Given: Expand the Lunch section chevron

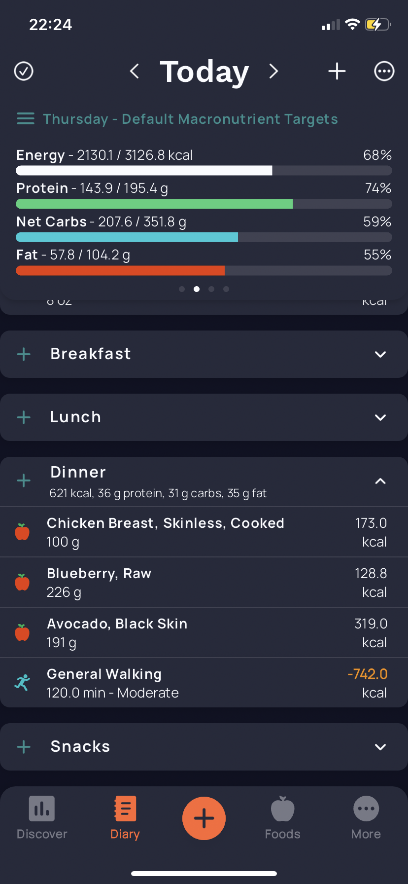Looking at the screenshot, I should (x=380, y=417).
